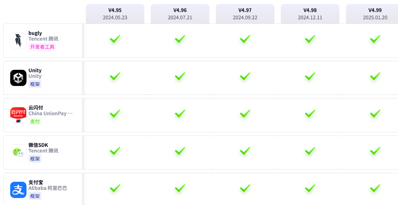Click bugly checkmark under V4.95

pyautogui.click(x=115, y=39)
